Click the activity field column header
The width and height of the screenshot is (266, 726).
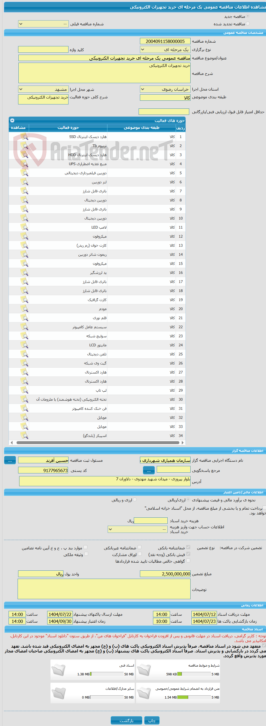68,128
